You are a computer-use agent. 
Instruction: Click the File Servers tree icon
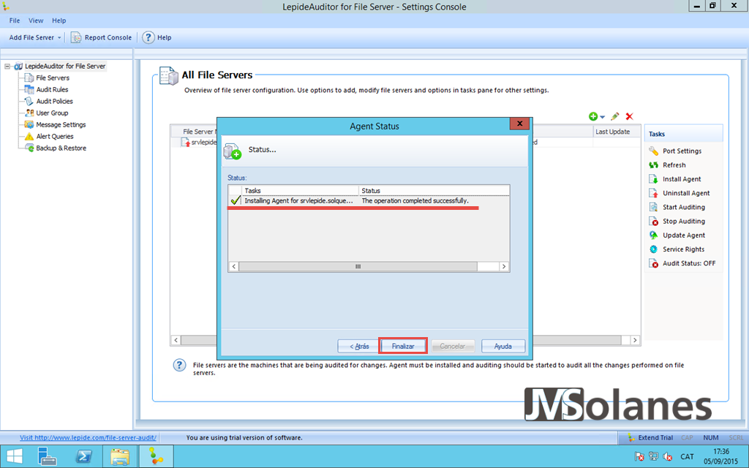29,78
